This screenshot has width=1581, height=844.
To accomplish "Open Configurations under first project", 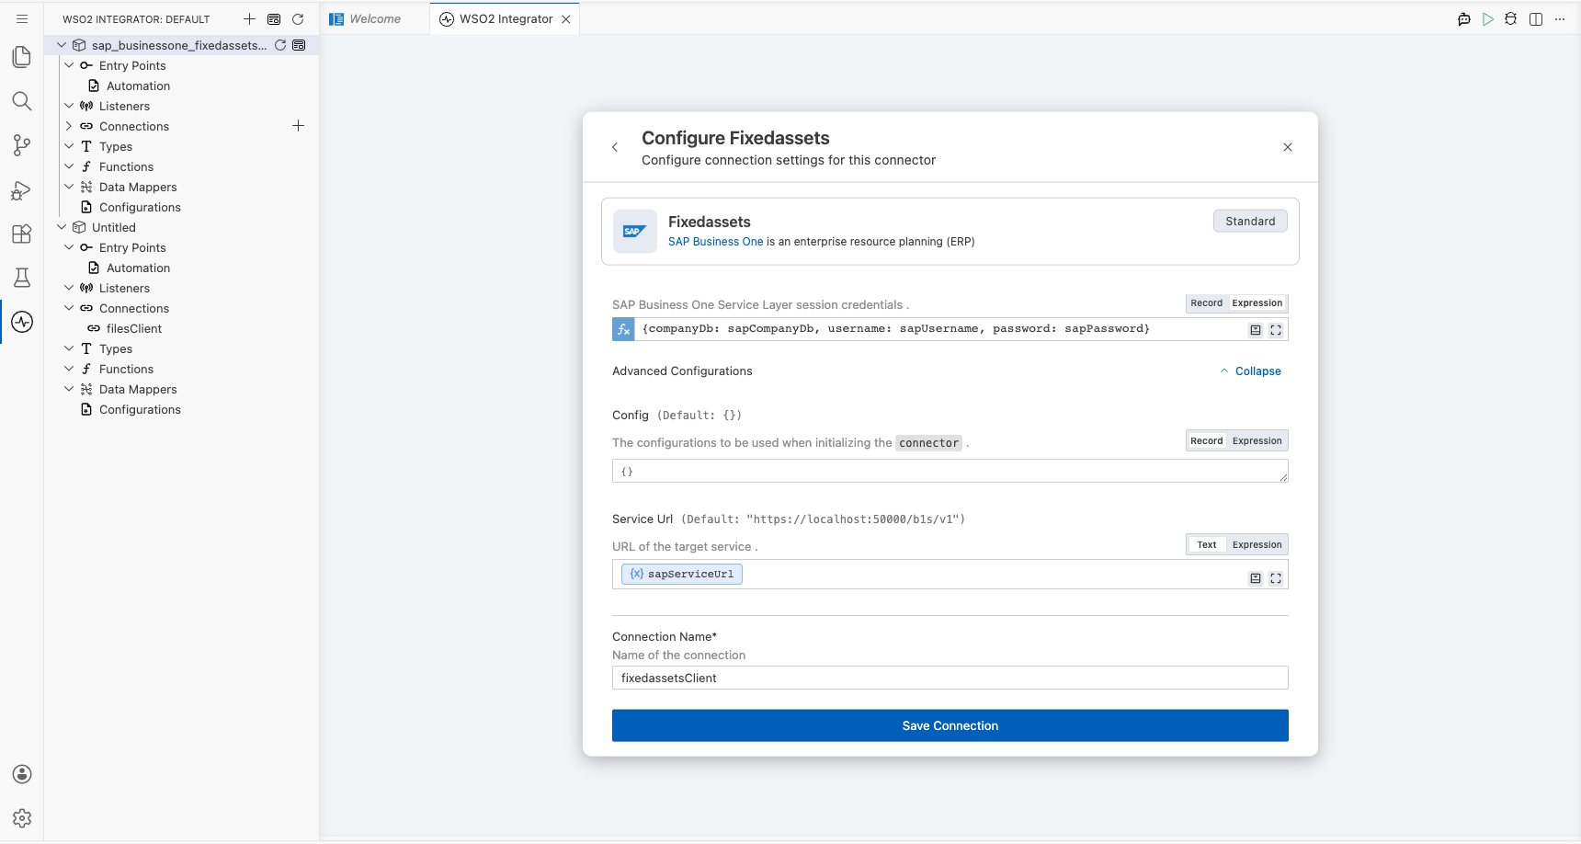I will (x=140, y=207).
